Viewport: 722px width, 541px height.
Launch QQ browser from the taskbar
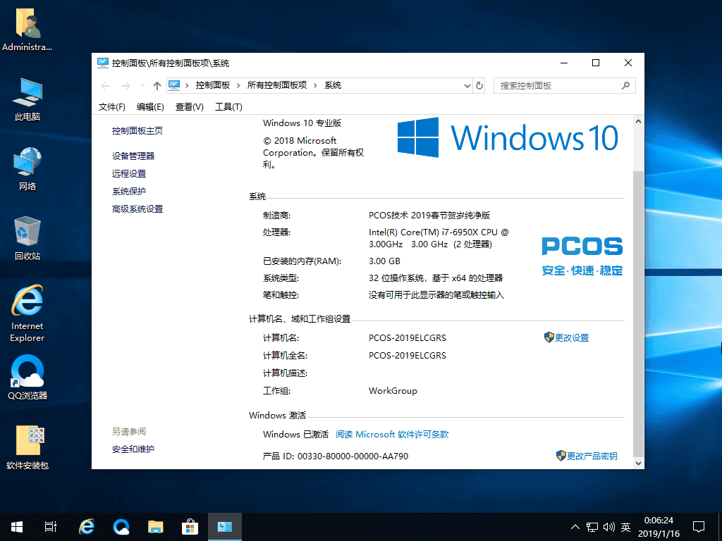point(121,527)
